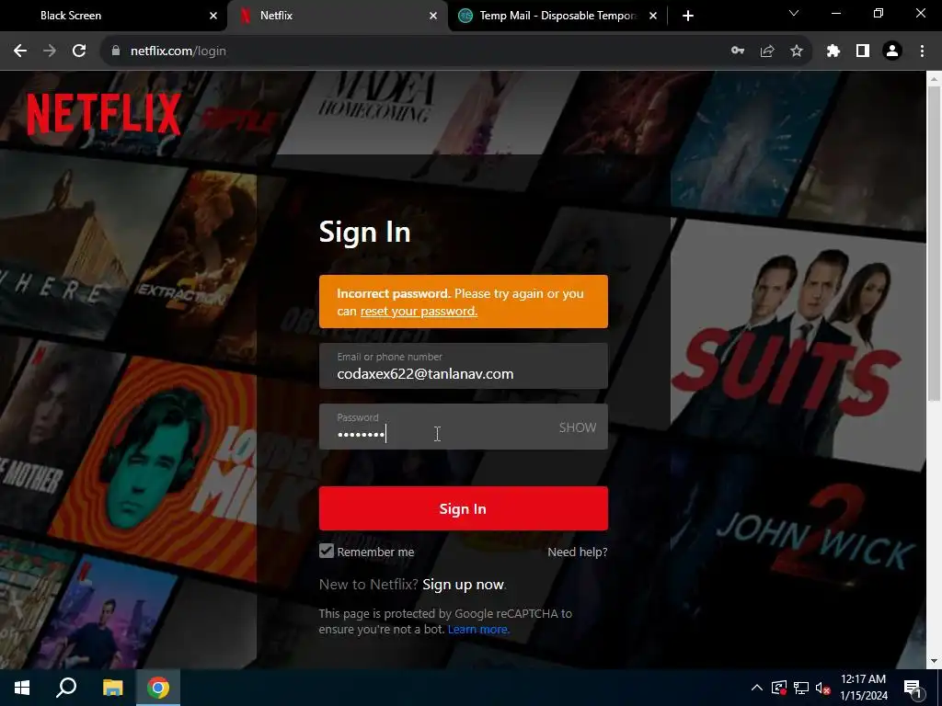Image resolution: width=942 pixels, height=706 pixels.
Task: Toggle Chrome side panel icon
Action: pos(863,51)
